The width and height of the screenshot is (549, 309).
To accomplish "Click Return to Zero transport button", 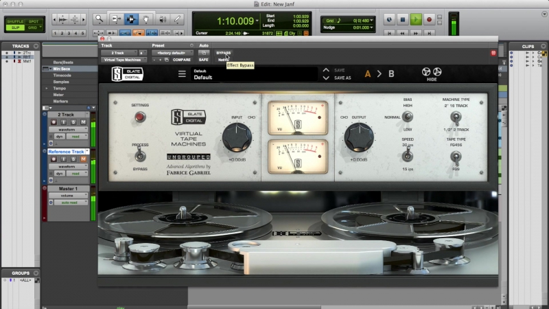I will tap(389, 33).
